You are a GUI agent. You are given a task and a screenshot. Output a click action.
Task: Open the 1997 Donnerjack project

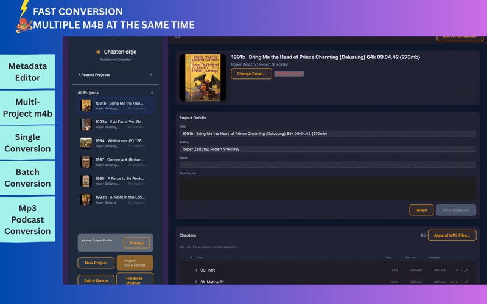115,162
